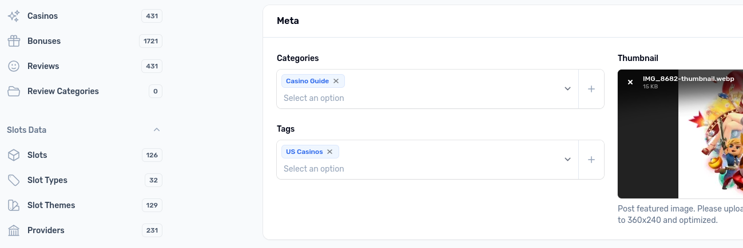The image size is (743, 248).
Task: Open the Tags dropdown chevron
Action: click(x=567, y=160)
